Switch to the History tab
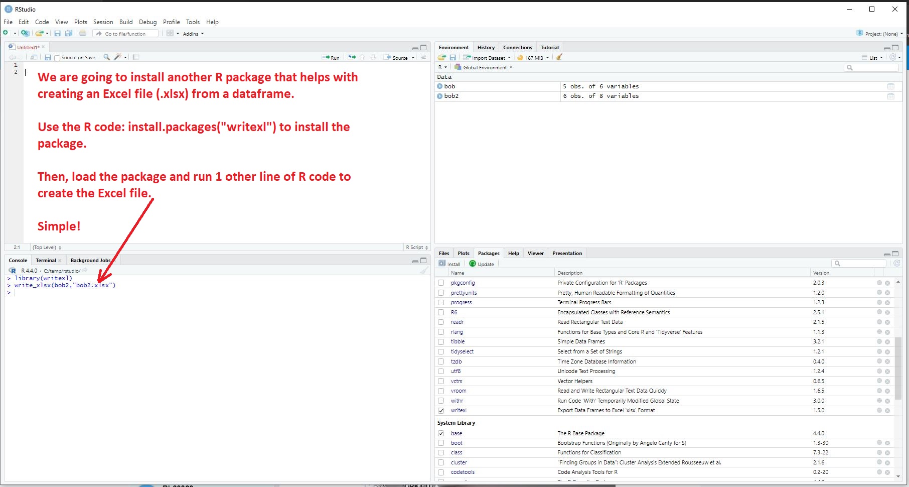Image resolution: width=909 pixels, height=487 pixels. click(x=486, y=48)
